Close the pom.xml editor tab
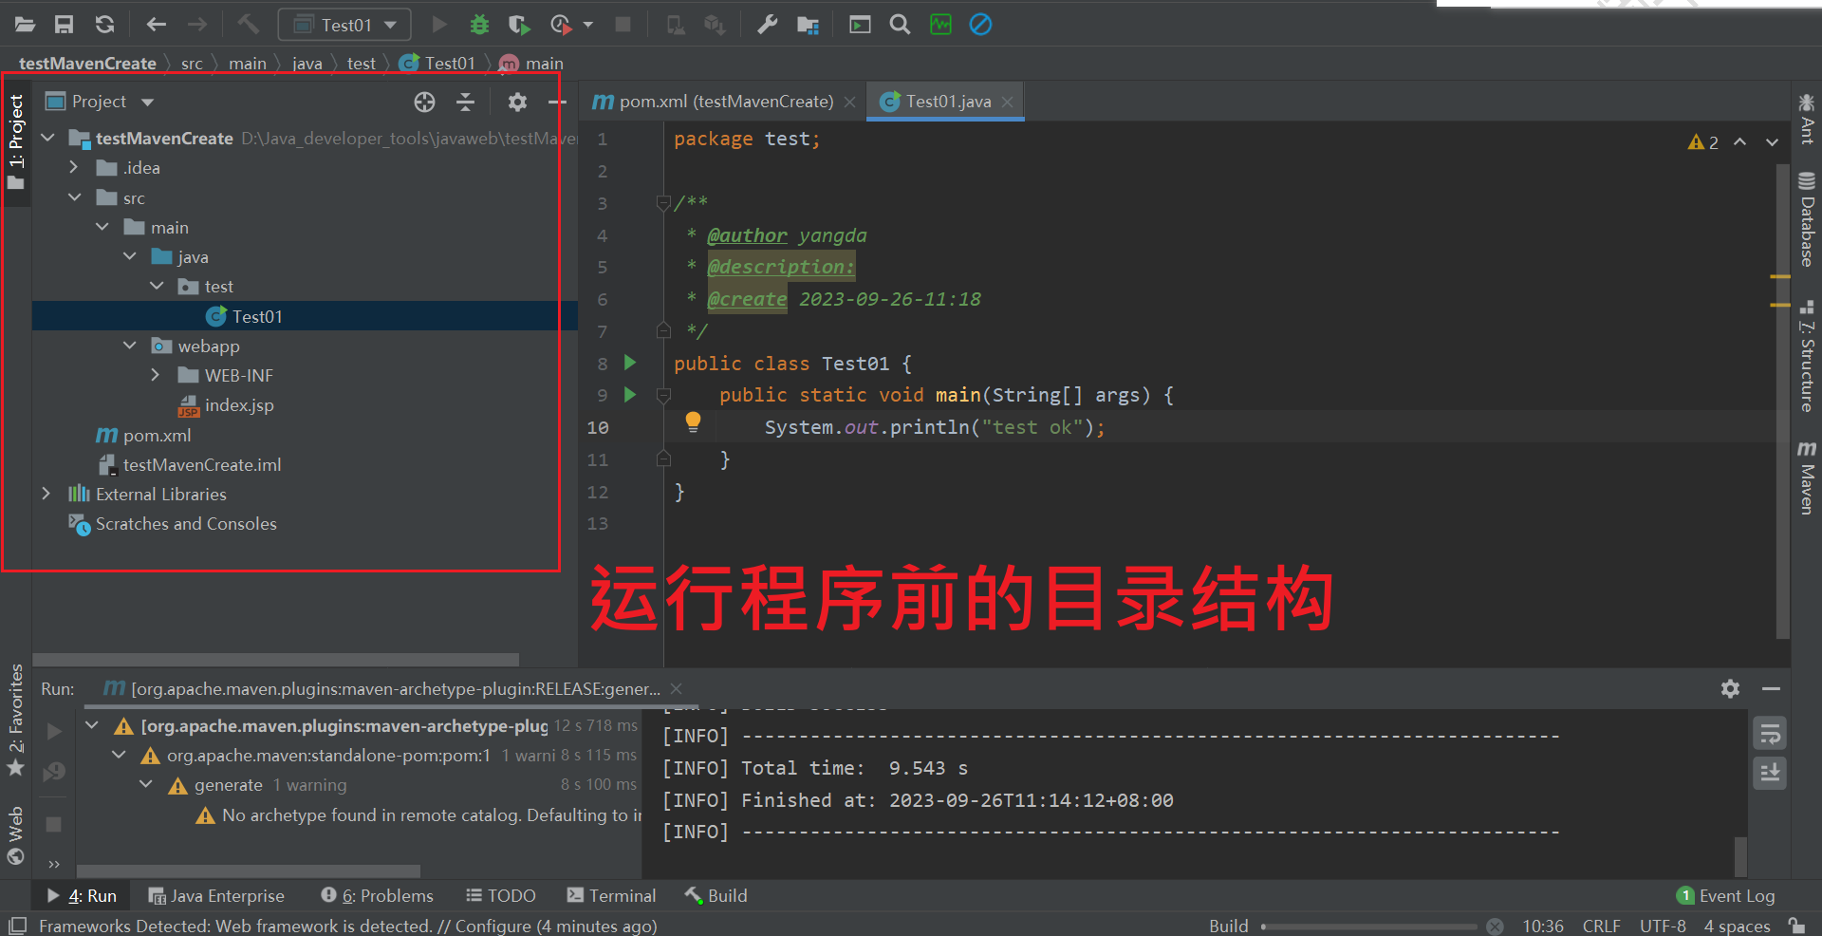The width and height of the screenshot is (1822, 936). [849, 103]
